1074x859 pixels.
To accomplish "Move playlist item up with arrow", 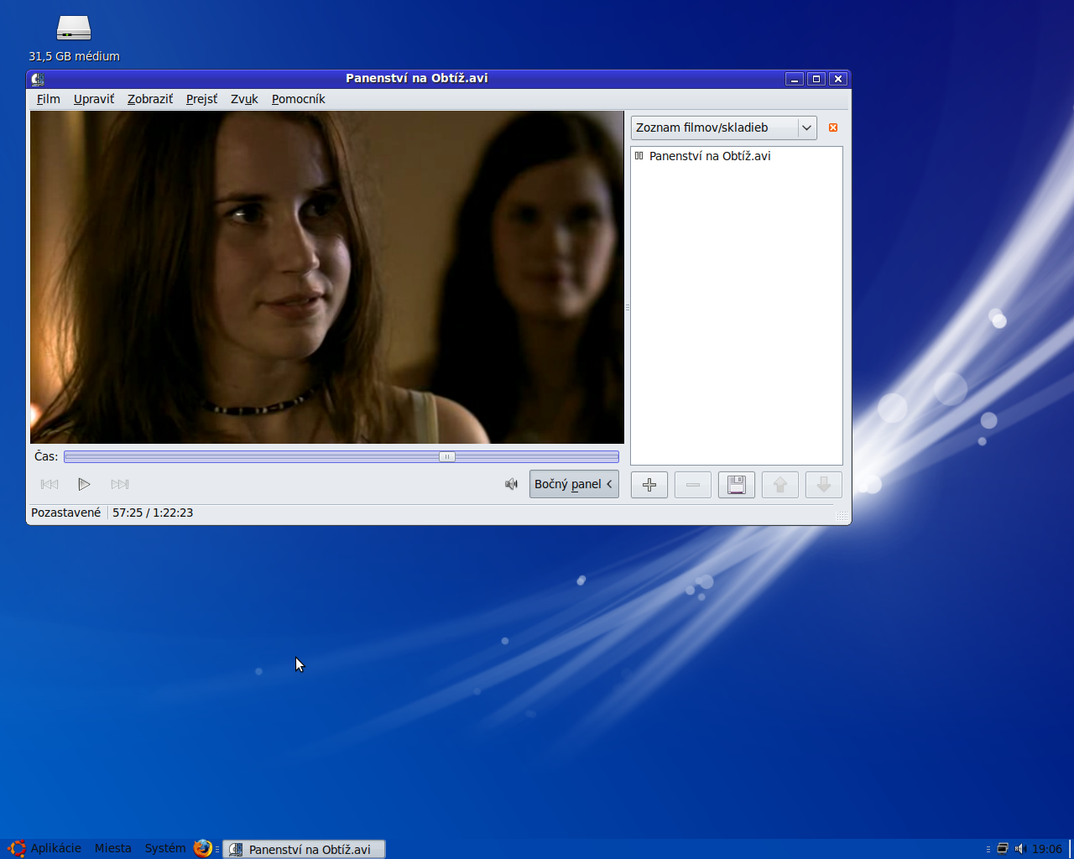I will point(779,485).
